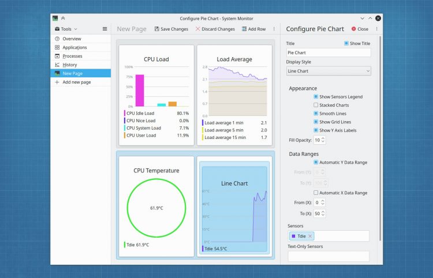Click the To (X) spinbox arrows
This screenshot has height=278, width=433.
(323, 213)
